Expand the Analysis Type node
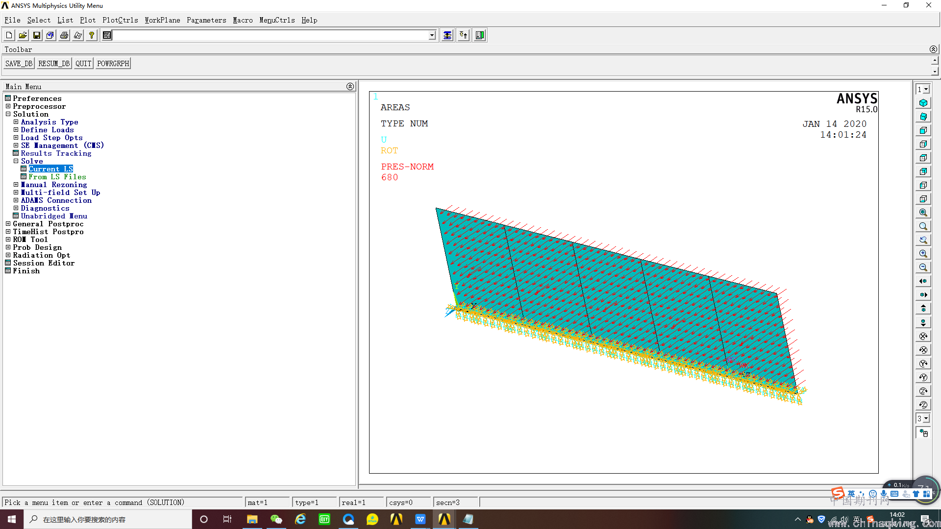Image resolution: width=941 pixels, height=529 pixels. pos(16,122)
